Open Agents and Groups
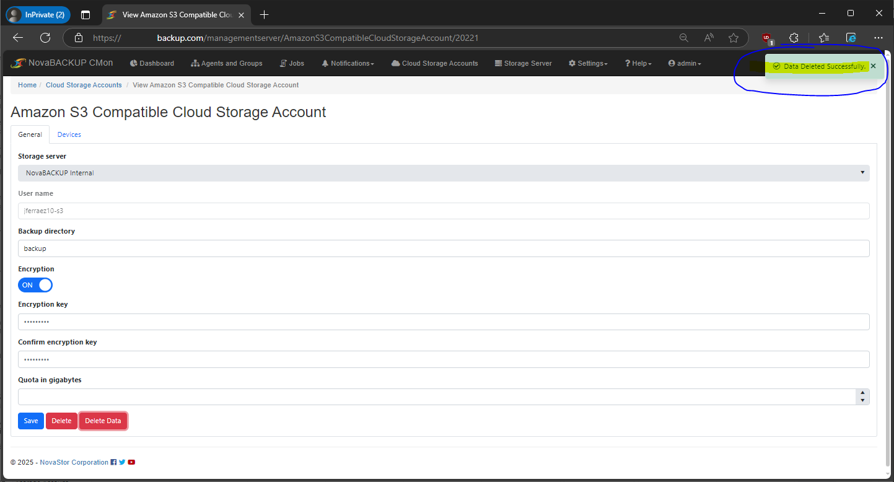 click(x=227, y=63)
